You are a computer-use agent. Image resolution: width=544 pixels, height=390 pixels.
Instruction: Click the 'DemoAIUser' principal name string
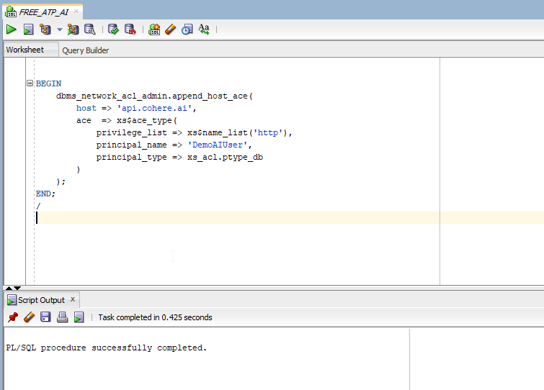(218, 145)
